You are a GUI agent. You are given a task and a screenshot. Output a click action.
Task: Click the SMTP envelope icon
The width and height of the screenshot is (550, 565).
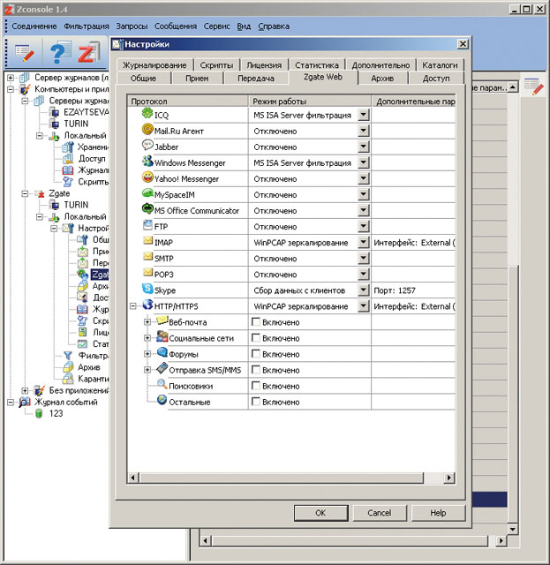(x=147, y=256)
